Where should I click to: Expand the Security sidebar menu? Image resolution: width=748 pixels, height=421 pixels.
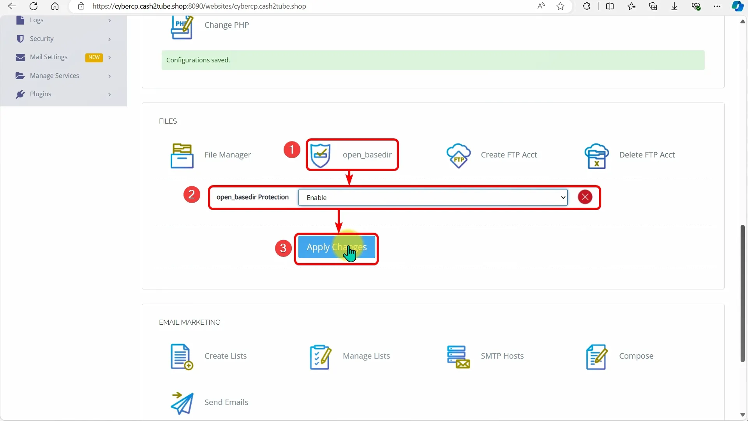coord(64,39)
